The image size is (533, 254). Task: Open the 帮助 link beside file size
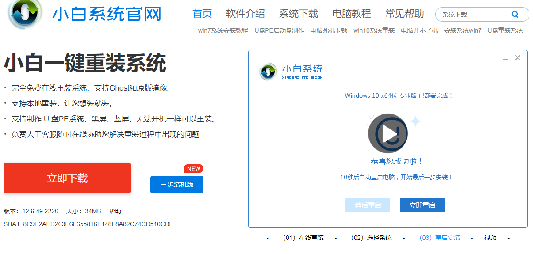[x=115, y=211]
